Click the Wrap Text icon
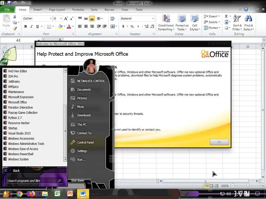This screenshot has height=199, width=266. 112,18
